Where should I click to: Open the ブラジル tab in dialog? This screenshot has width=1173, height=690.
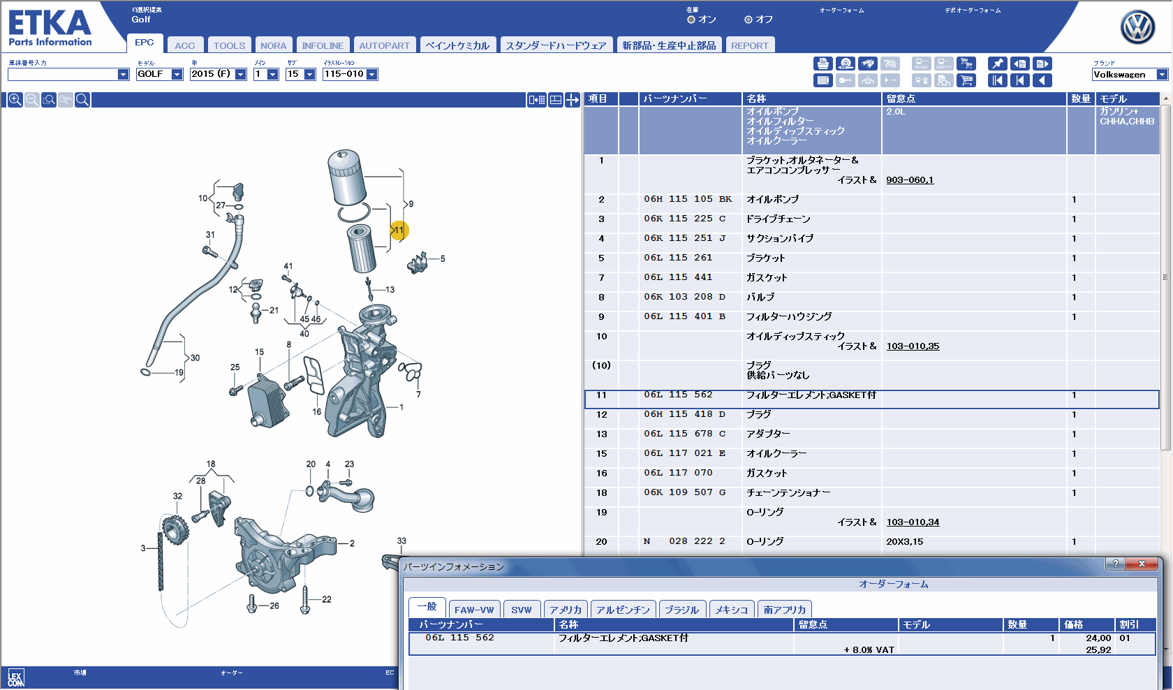tap(681, 610)
